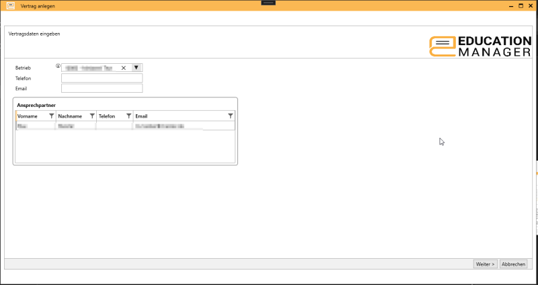Viewport: 538px width, 285px height.
Task: Open the Betrieb dropdown list
Action: pyautogui.click(x=137, y=67)
